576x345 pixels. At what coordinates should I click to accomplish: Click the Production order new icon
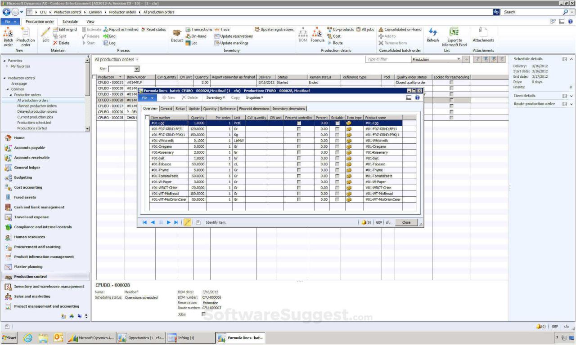pos(26,37)
